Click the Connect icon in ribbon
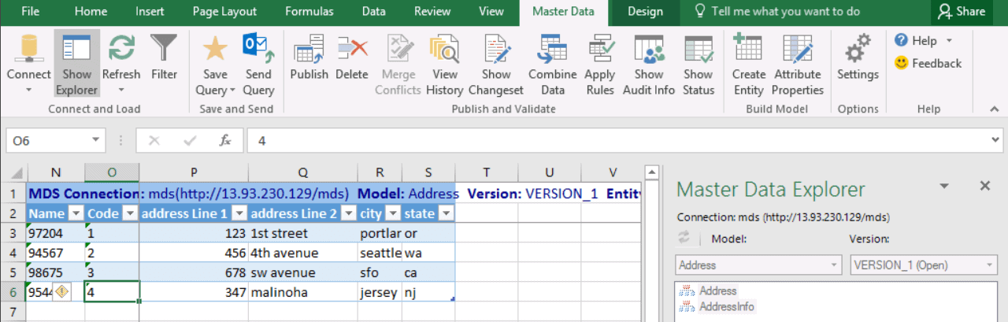 coord(28,49)
